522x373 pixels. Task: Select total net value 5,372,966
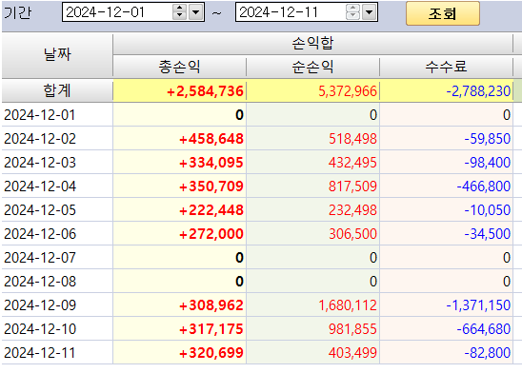pos(313,91)
